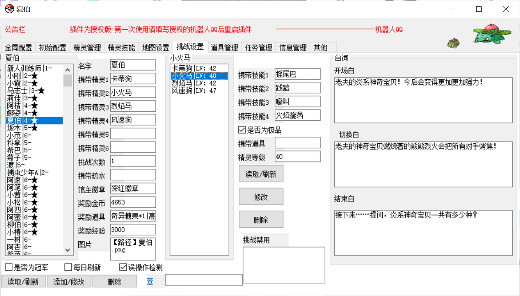520x296 pixels.
Task: Open the 地图设置 tab
Action: coord(155,48)
